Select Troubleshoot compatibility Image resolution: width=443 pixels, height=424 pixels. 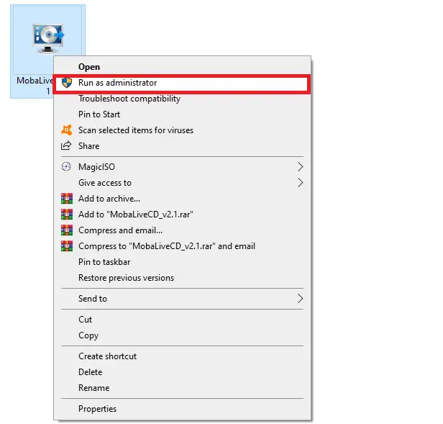[x=182, y=99]
